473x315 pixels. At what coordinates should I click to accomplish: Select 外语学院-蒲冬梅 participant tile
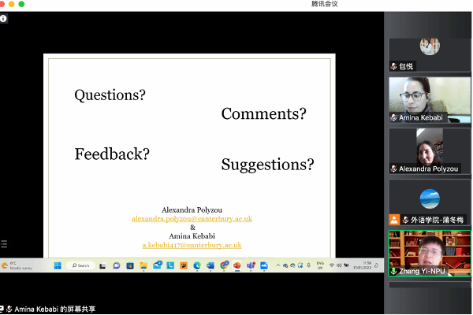430,202
